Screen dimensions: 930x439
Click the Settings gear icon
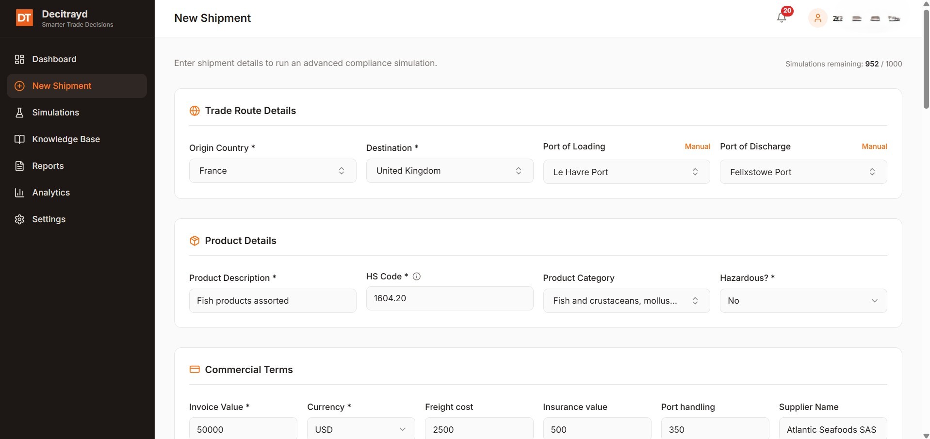tap(19, 219)
